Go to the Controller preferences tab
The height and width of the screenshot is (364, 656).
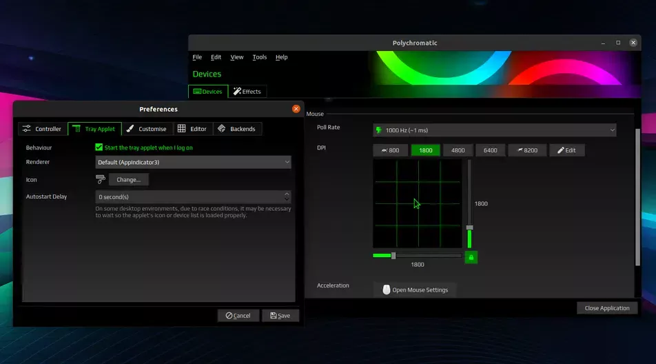coord(43,129)
